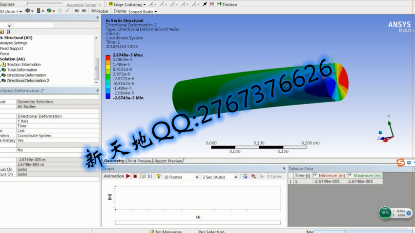Expand the Edge Coloring dropdown

pos(144,4)
